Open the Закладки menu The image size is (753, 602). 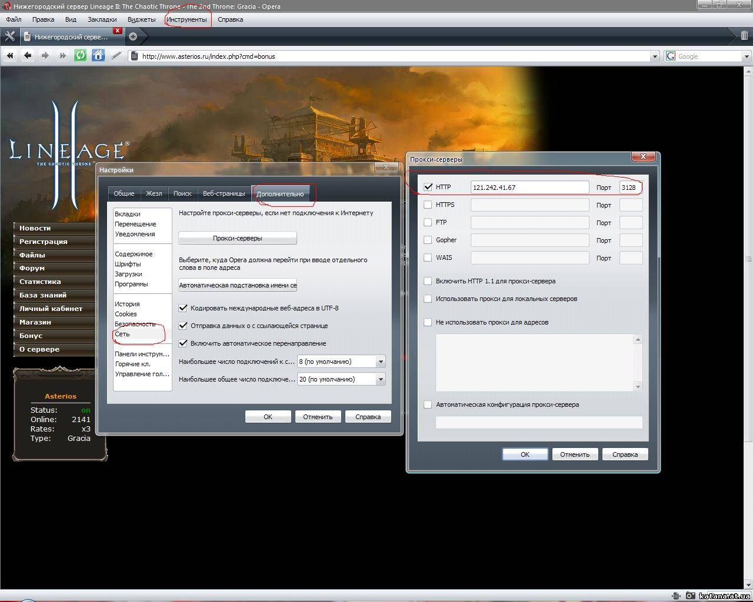point(102,19)
